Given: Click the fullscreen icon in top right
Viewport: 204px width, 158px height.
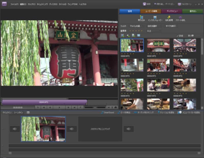Looking at the screenshot, I should point(180,4).
